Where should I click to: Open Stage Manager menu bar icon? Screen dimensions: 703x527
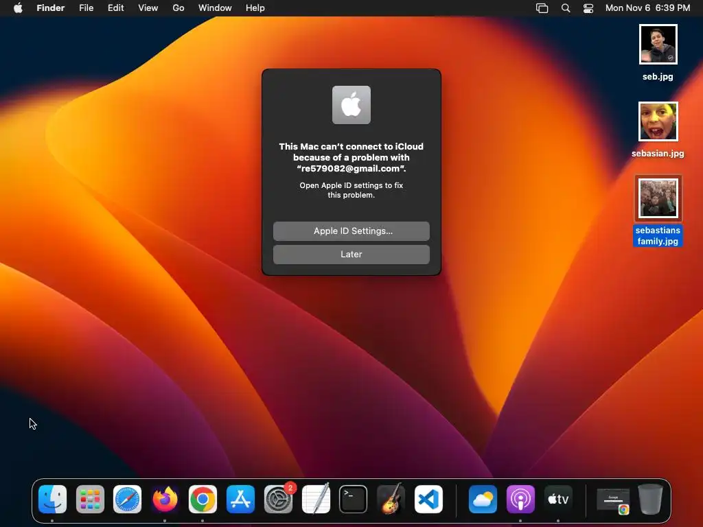pyautogui.click(x=542, y=8)
